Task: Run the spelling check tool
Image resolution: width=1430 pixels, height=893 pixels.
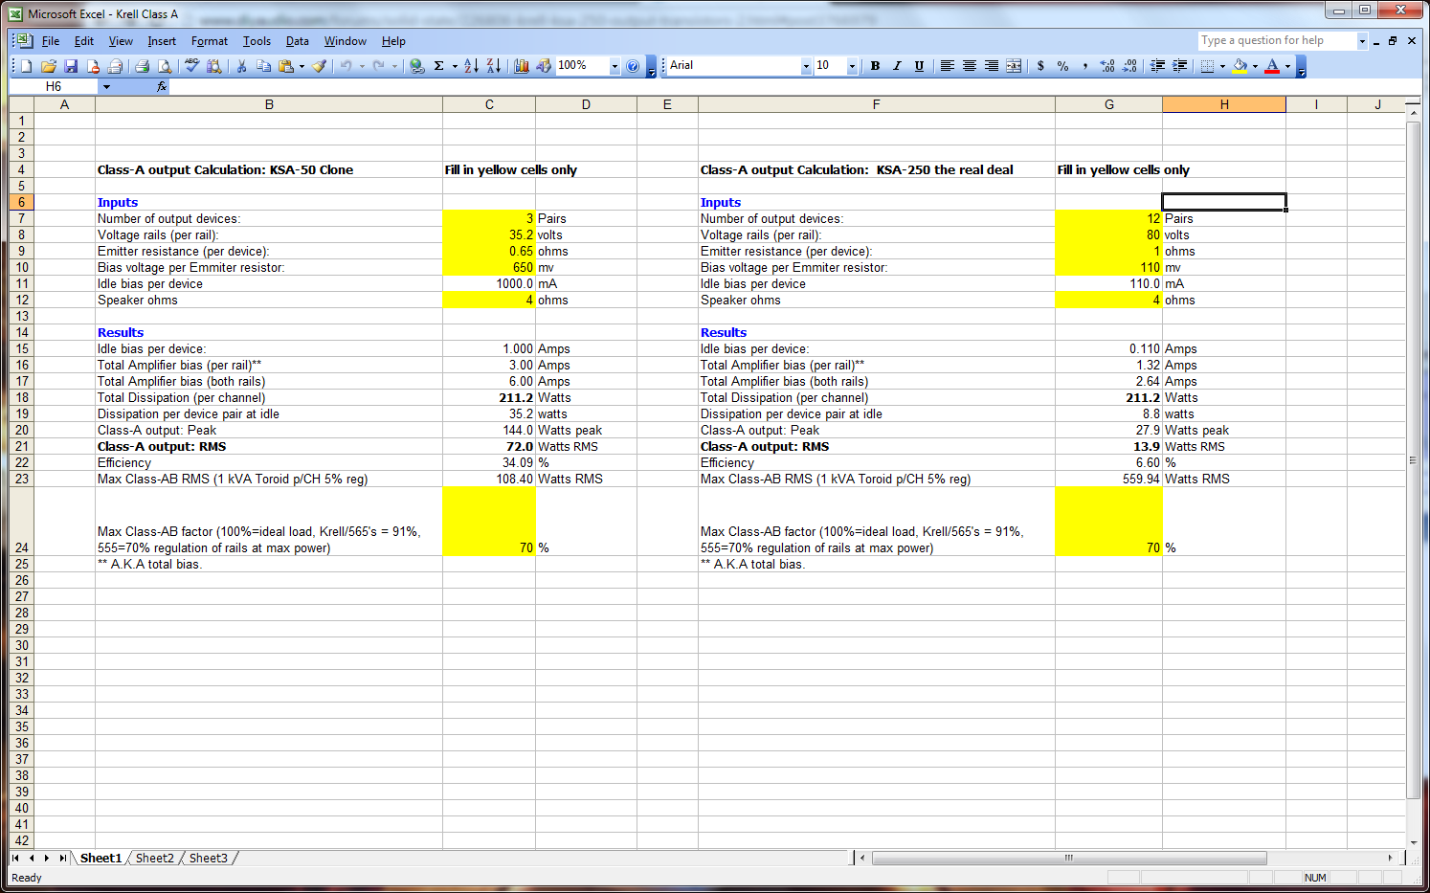Action: click(x=191, y=66)
